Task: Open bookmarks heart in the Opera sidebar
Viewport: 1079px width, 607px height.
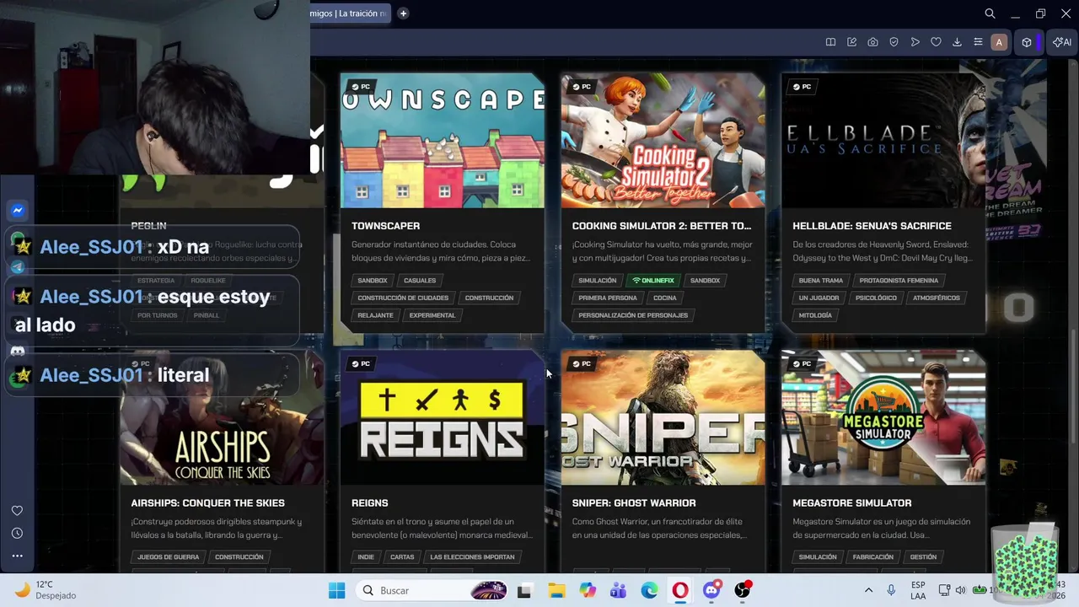Action: pos(17,511)
